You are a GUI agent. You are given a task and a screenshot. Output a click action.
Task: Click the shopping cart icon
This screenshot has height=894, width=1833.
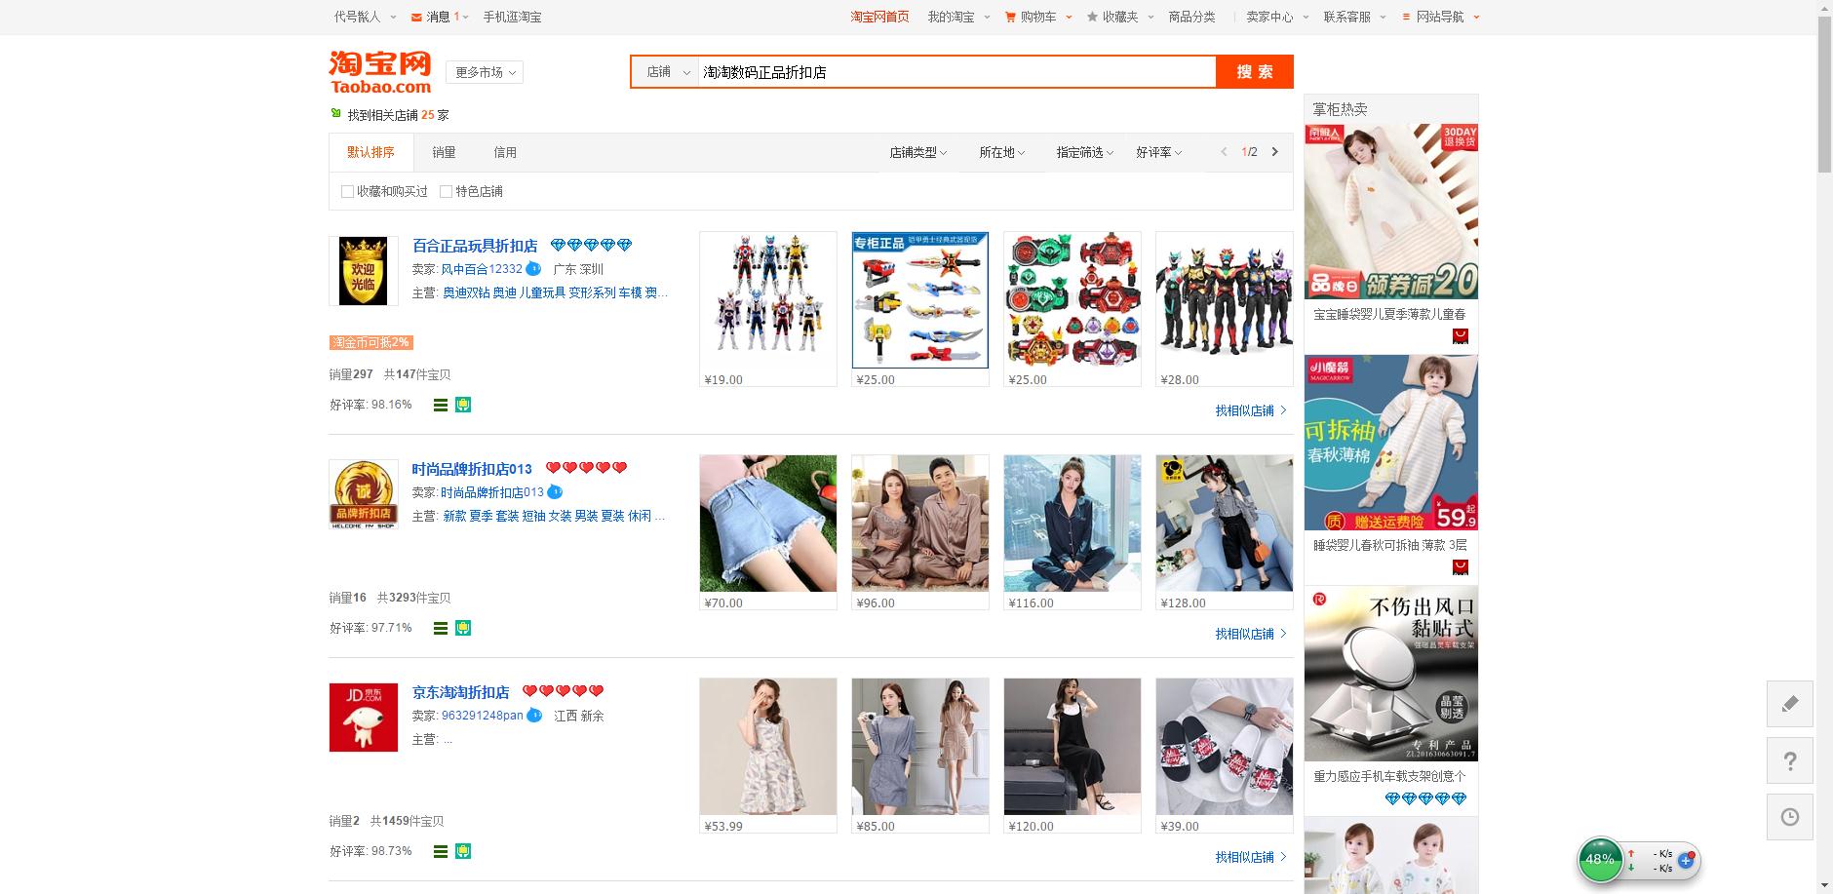click(1010, 17)
